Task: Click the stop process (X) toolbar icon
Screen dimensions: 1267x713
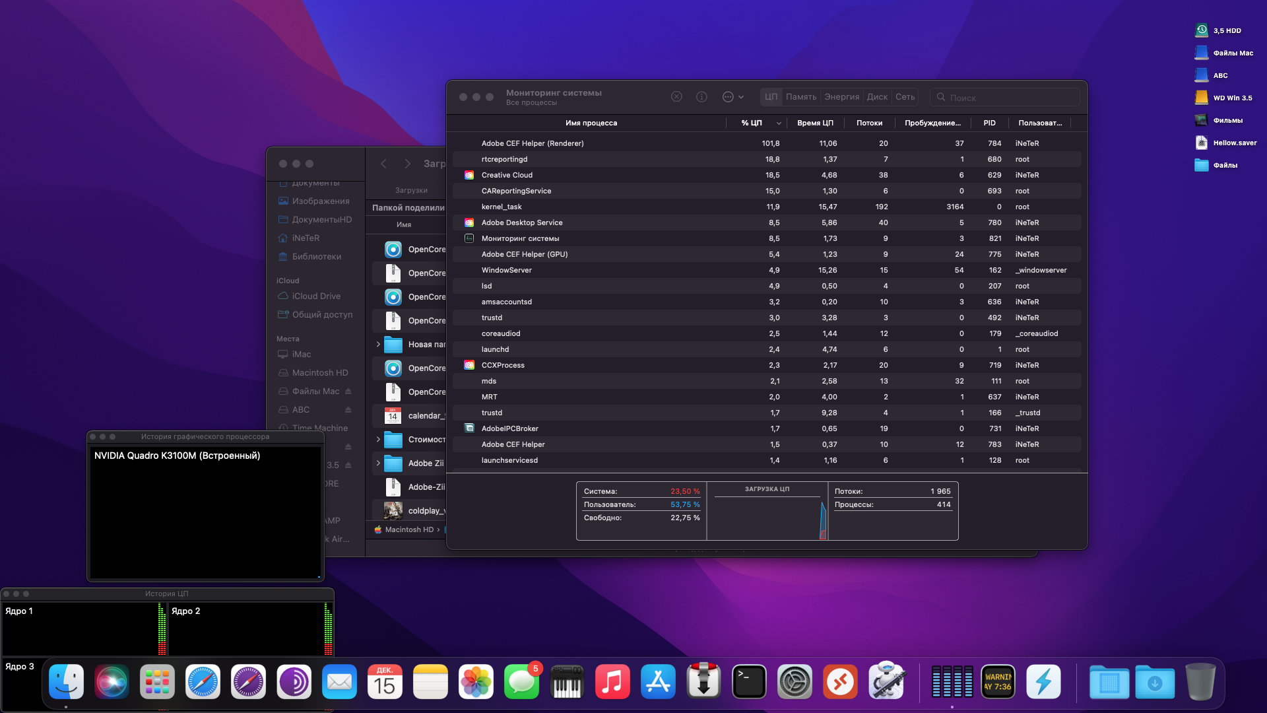Action: point(676,97)
